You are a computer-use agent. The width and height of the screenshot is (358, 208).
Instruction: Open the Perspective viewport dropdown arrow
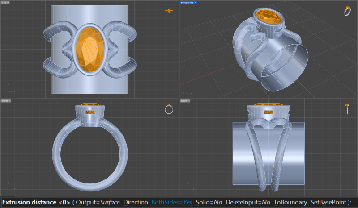click(196, 3)
